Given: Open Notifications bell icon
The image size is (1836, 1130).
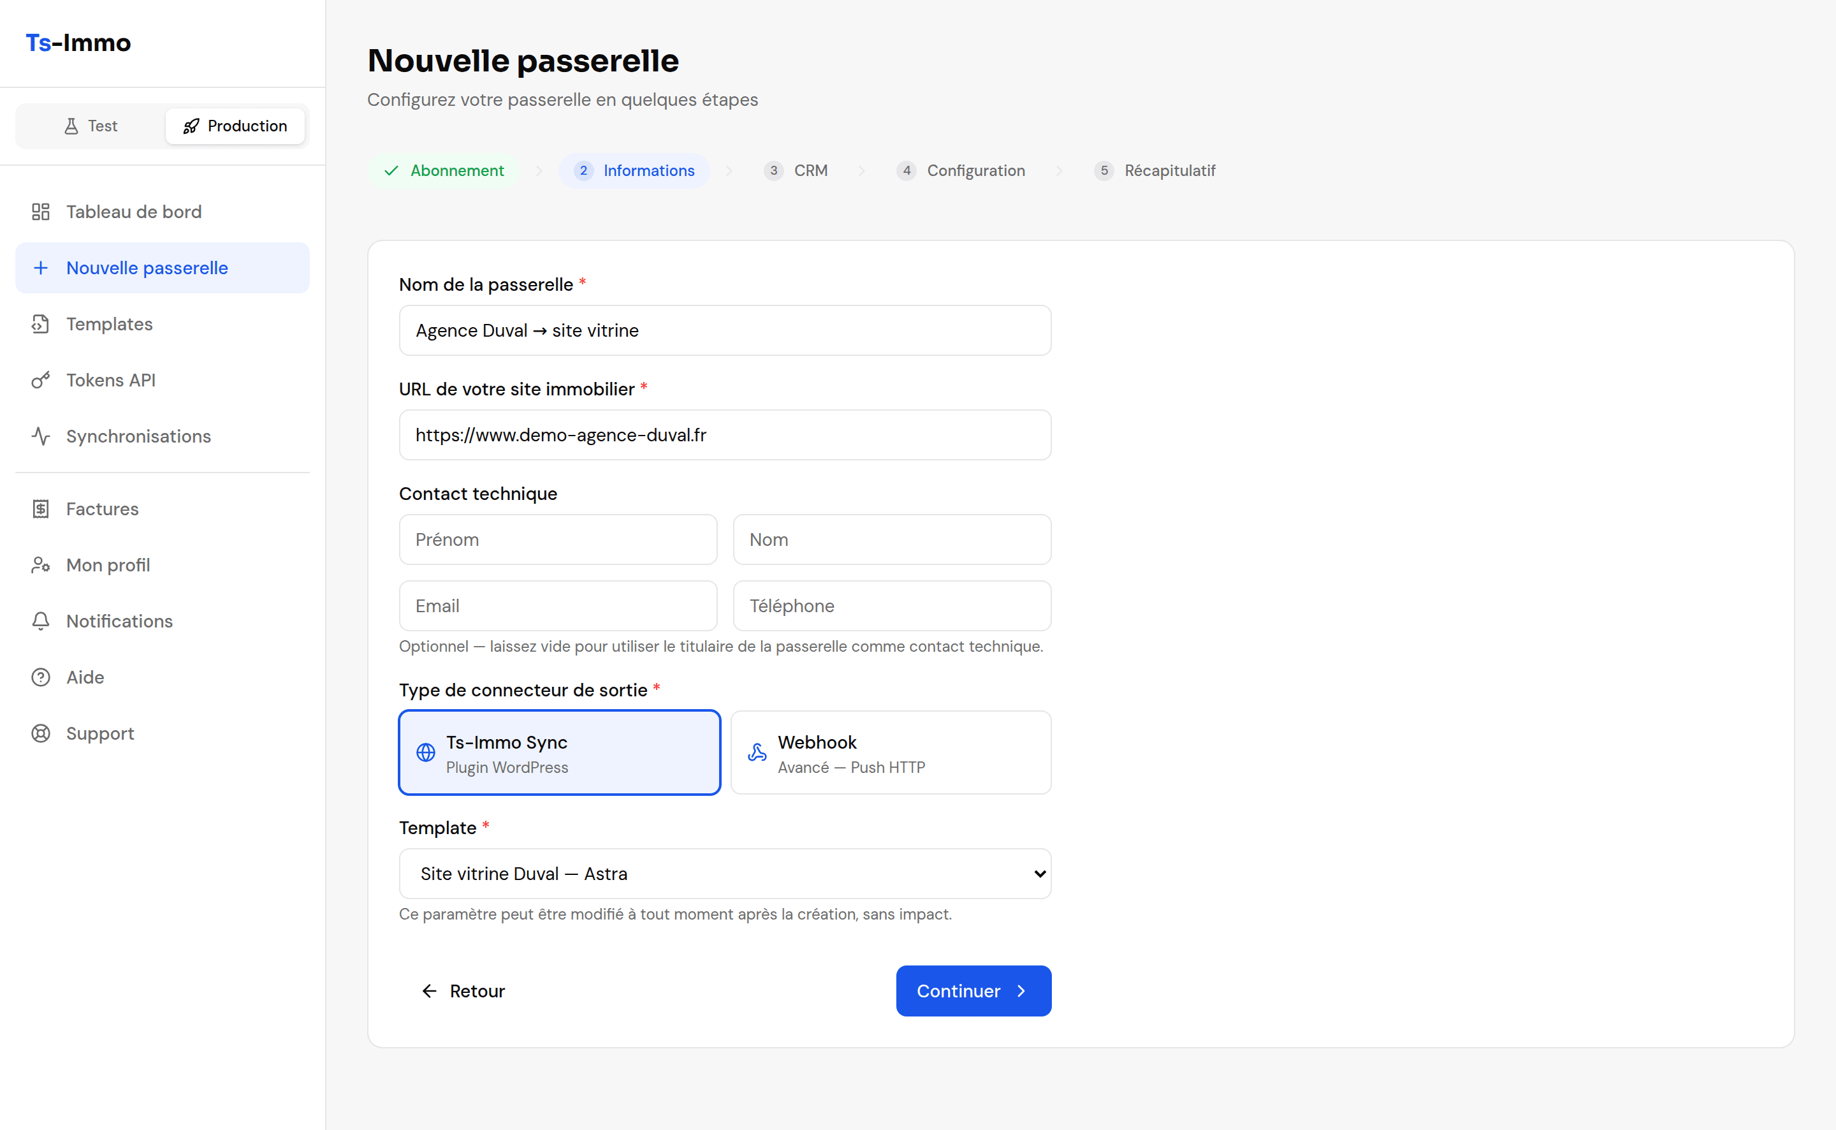Looking at the screenshot, I should point(40,621).
